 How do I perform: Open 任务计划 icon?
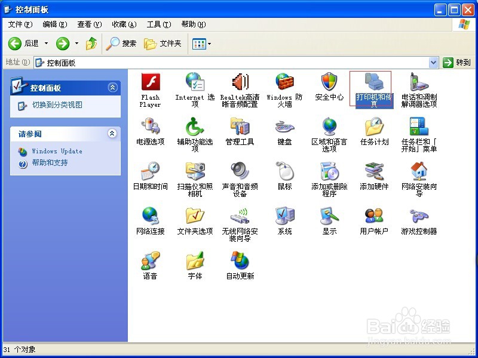click(374, 126)
